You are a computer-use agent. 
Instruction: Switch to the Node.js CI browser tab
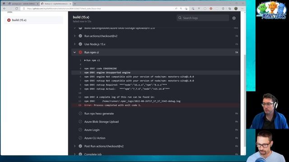point(56,4)
